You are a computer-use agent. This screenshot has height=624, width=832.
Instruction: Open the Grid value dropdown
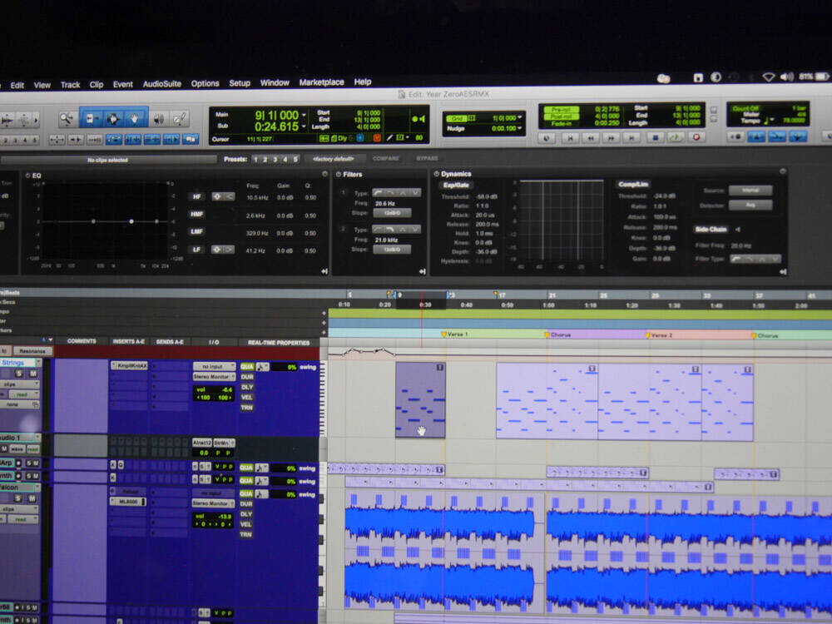pos(519,118)
